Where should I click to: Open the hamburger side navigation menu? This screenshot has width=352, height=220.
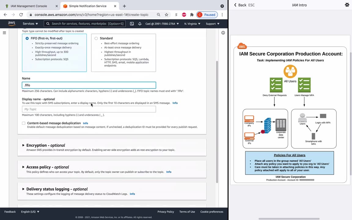4,33
